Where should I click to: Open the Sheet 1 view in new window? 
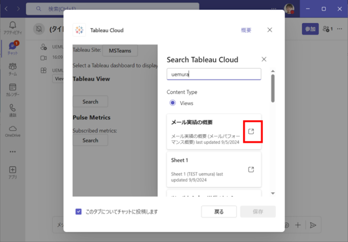[x=251, y=169]
